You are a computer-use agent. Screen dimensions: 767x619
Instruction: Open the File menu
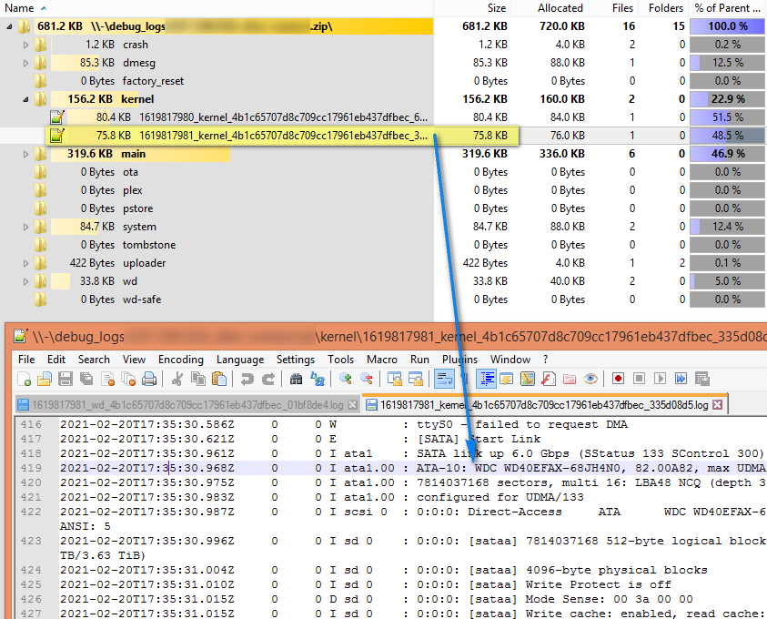[x=26, y=360]
